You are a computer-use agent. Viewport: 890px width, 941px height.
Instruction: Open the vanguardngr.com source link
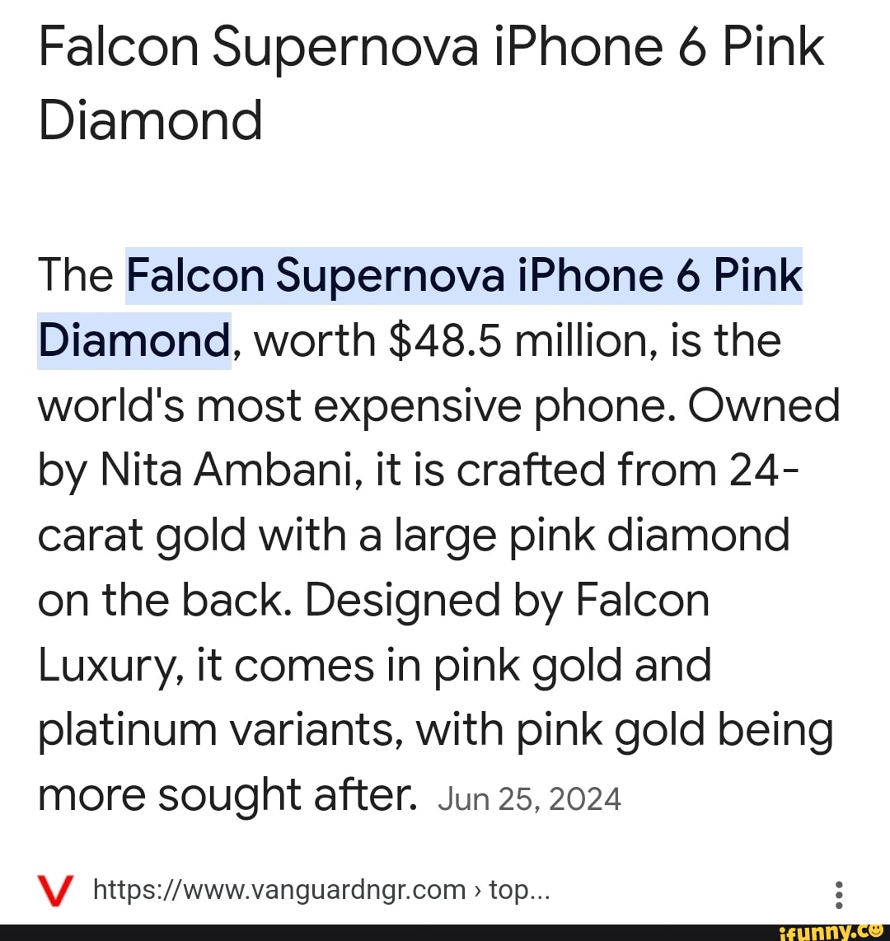tap(280, 890)
